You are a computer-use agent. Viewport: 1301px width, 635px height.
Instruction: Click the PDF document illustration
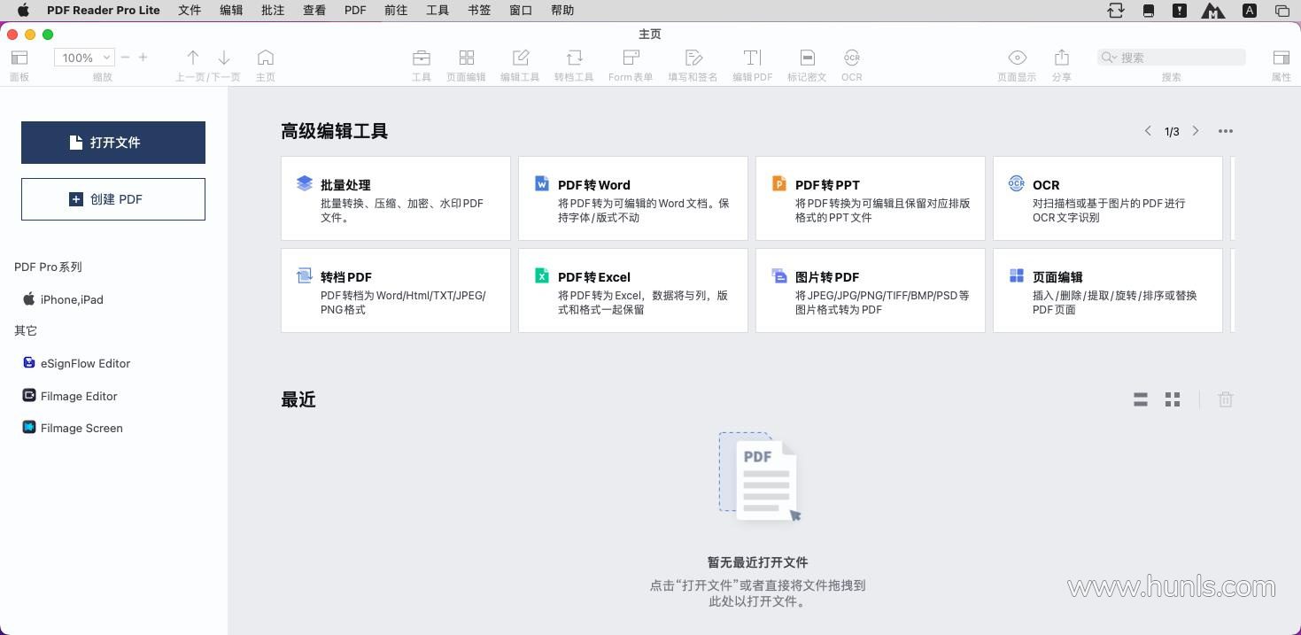pos(760,476)
